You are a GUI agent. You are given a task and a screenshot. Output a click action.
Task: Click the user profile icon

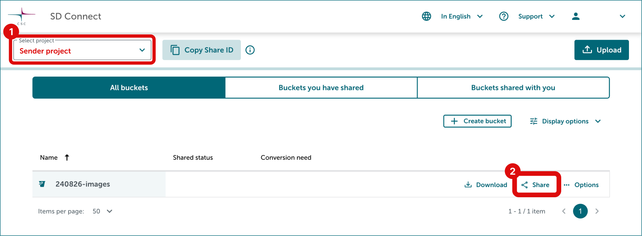(x=576, y=16)
